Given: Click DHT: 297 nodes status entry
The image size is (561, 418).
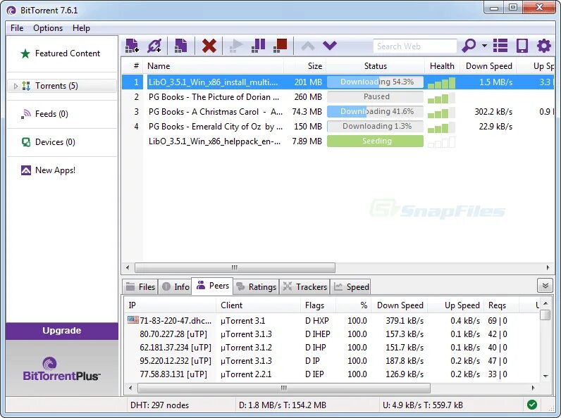Looking at the screenshot, I should 159,405.
